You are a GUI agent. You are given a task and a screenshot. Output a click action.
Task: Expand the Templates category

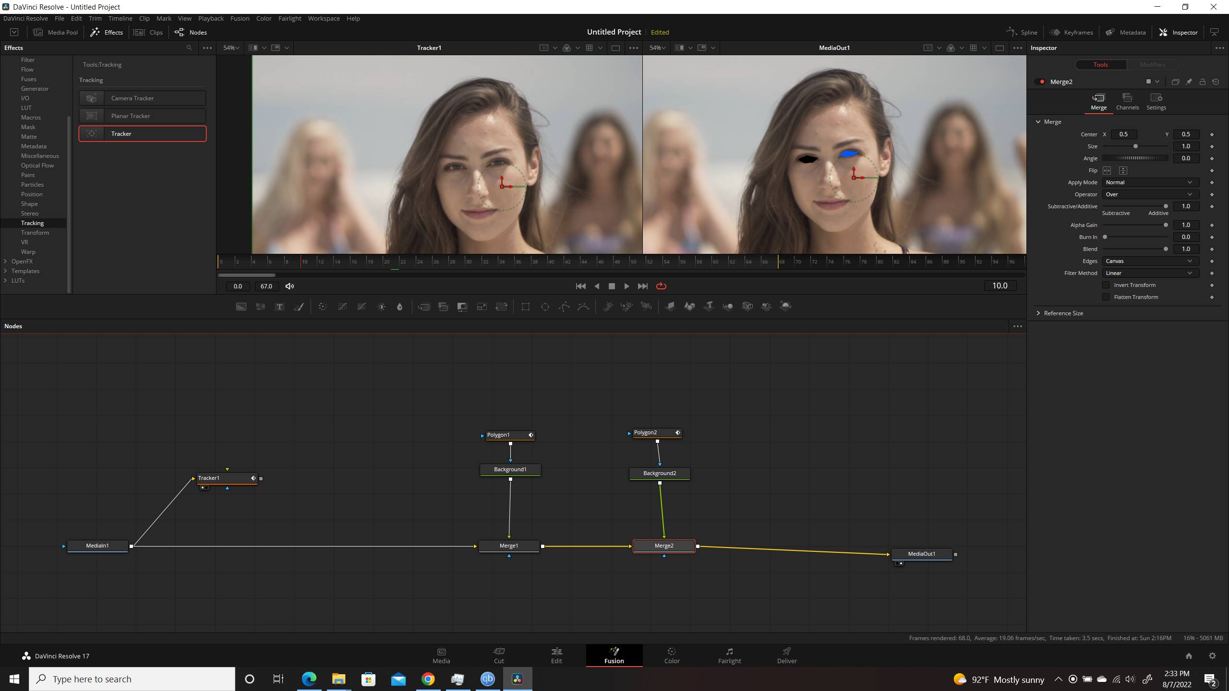pos(6,271)
